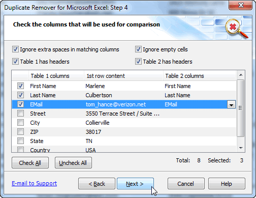The width and height of the screenshot is (256, 198).
Task: Check the City column checkbox
Action: 20,123
